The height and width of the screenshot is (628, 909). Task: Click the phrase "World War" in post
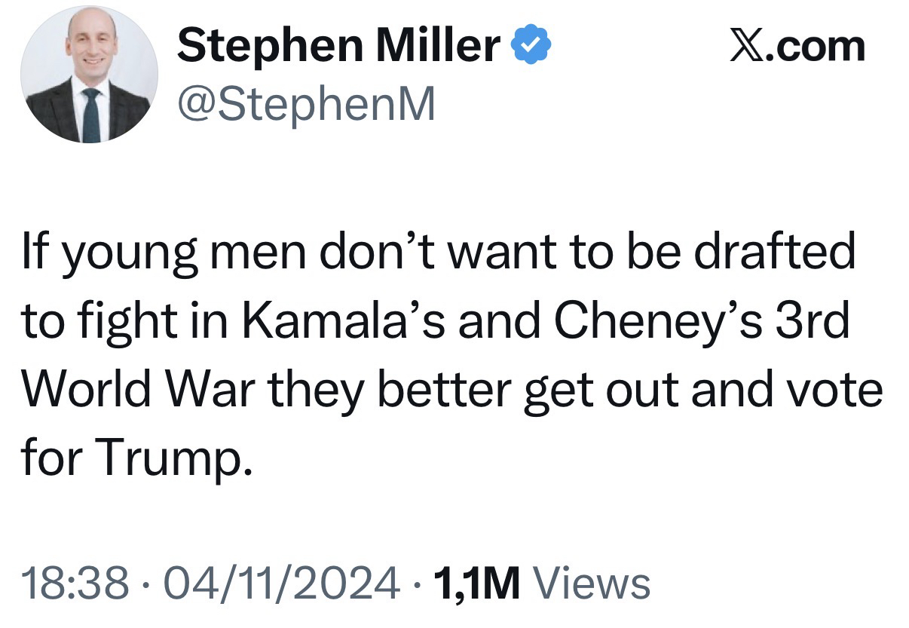(x=139, y=388)
